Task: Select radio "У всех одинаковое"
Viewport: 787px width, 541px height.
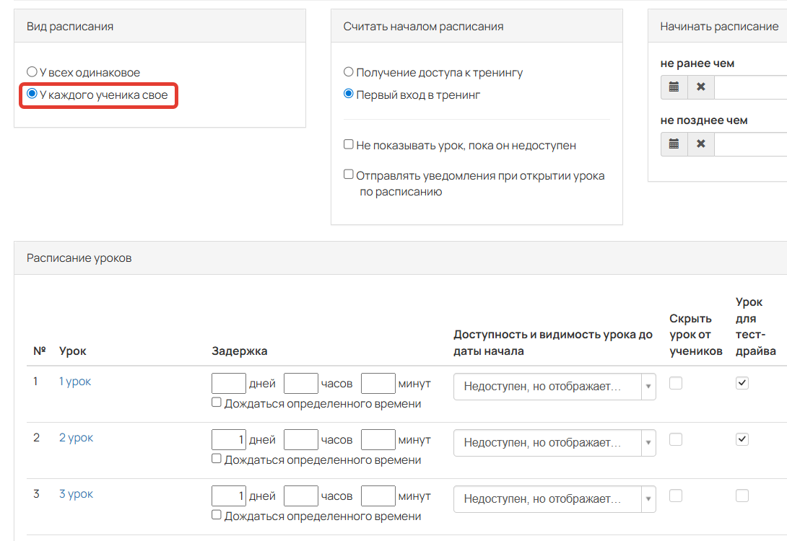Action: point(32,71)
